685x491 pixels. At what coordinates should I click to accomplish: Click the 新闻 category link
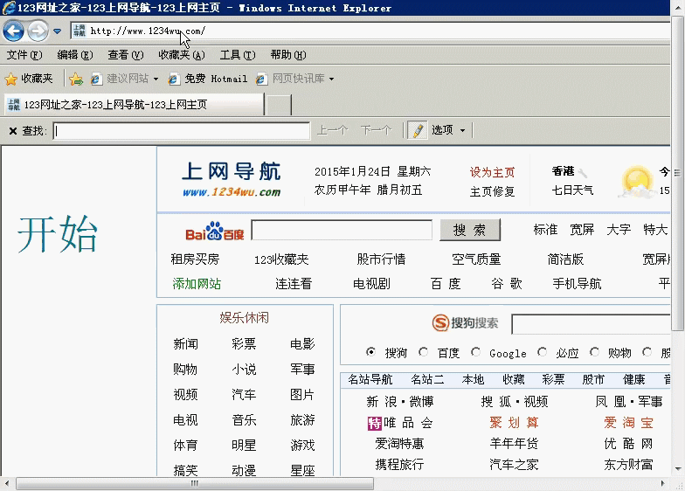[185, 344]
